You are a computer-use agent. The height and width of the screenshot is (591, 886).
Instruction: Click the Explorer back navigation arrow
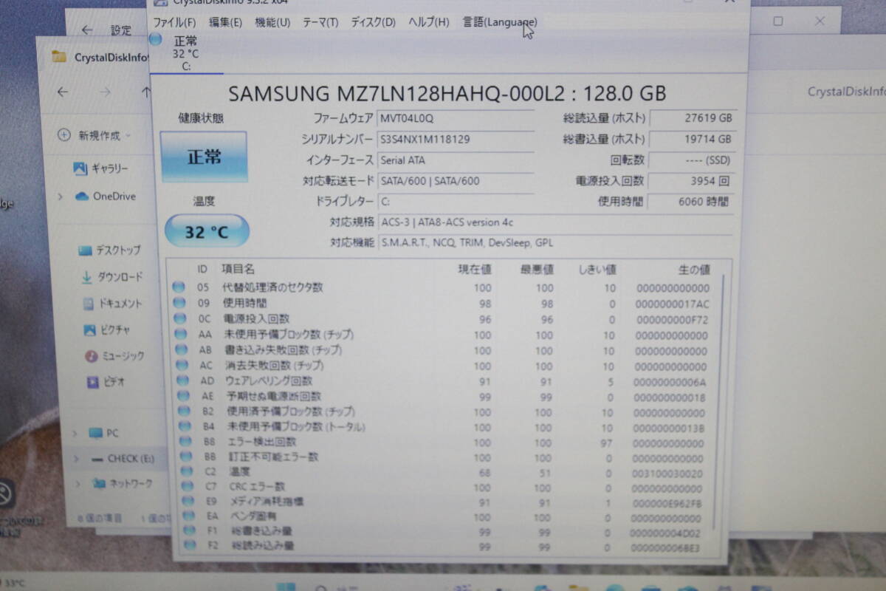(x=63, y=92)
